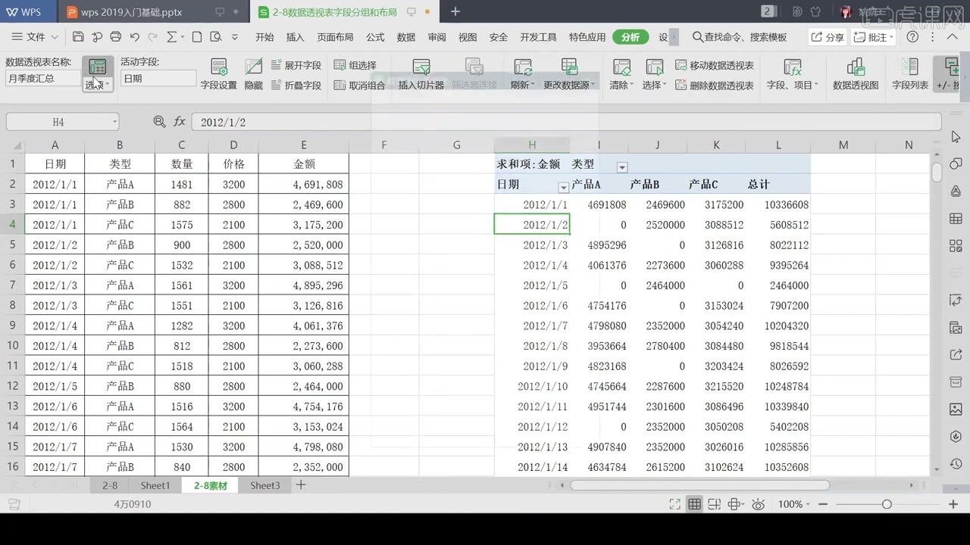Image resolution: width=970 pixels, height=545 pixels.
Task: Click the horizontal scrollbar
Action: tap(699, 485)
